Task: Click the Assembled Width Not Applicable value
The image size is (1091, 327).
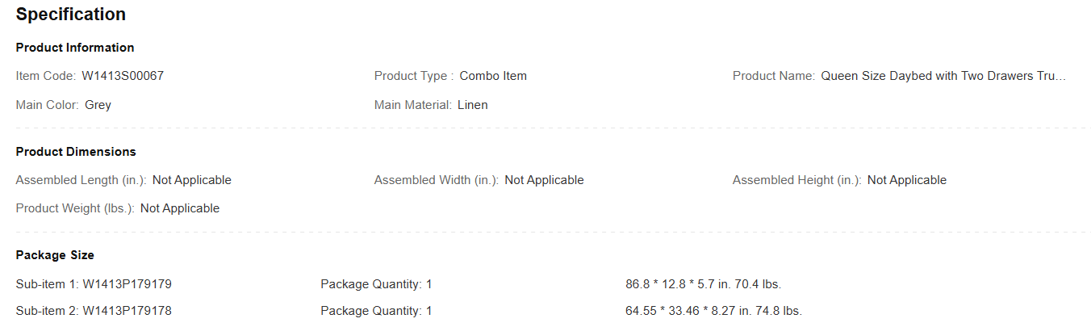Action: tap(544, 180)
